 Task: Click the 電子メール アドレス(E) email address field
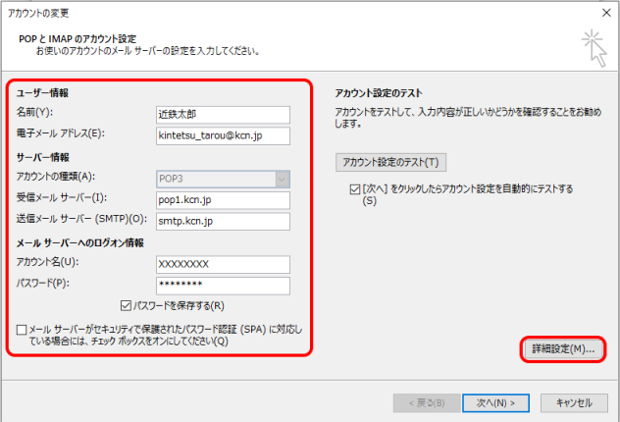click(223, 135)
